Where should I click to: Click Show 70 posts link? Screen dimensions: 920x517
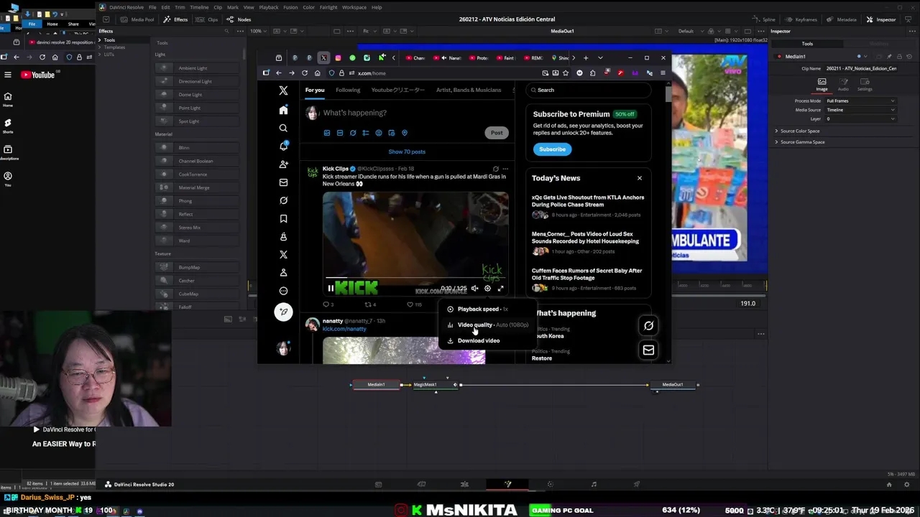click(407, 152)
